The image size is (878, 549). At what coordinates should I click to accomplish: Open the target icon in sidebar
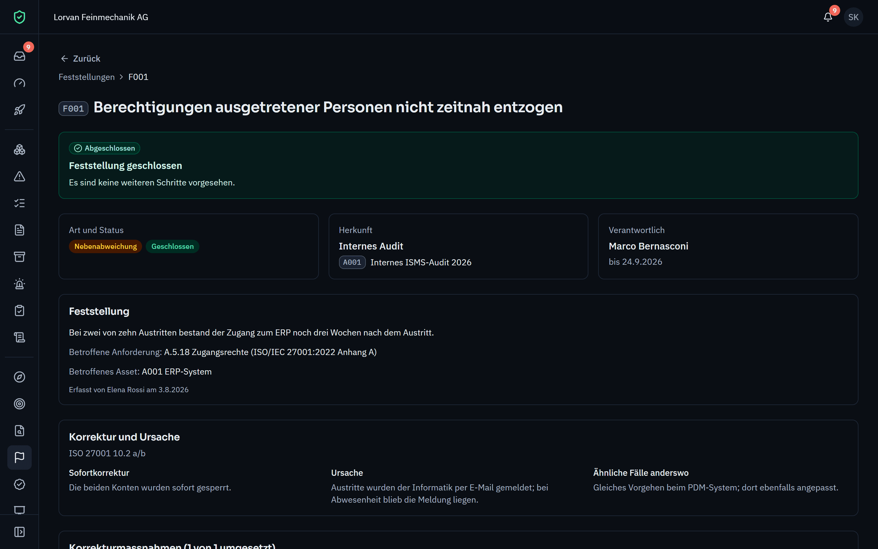[x=19, y=404]
